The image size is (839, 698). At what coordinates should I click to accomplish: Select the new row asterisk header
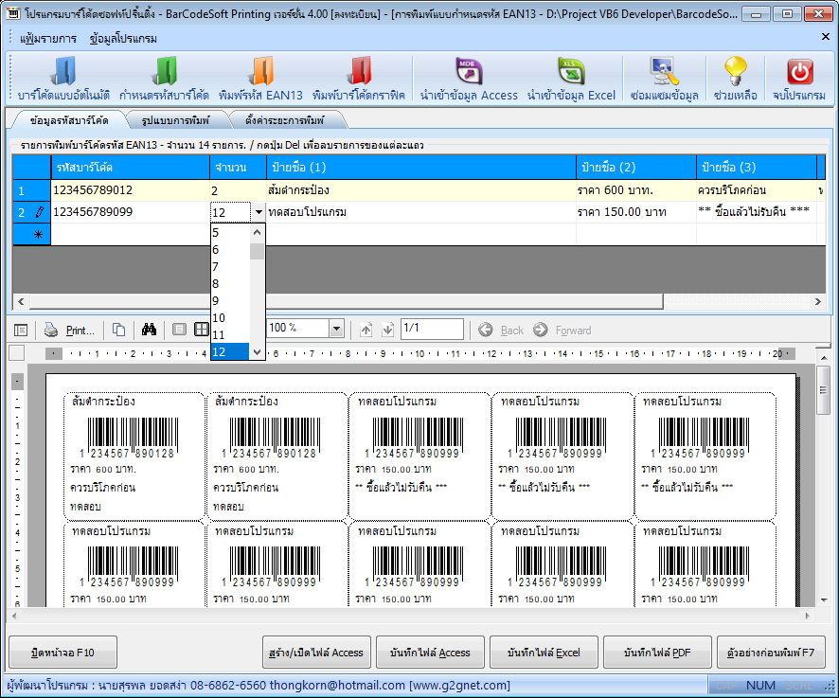pyautogui.click(x=31, y=235)
